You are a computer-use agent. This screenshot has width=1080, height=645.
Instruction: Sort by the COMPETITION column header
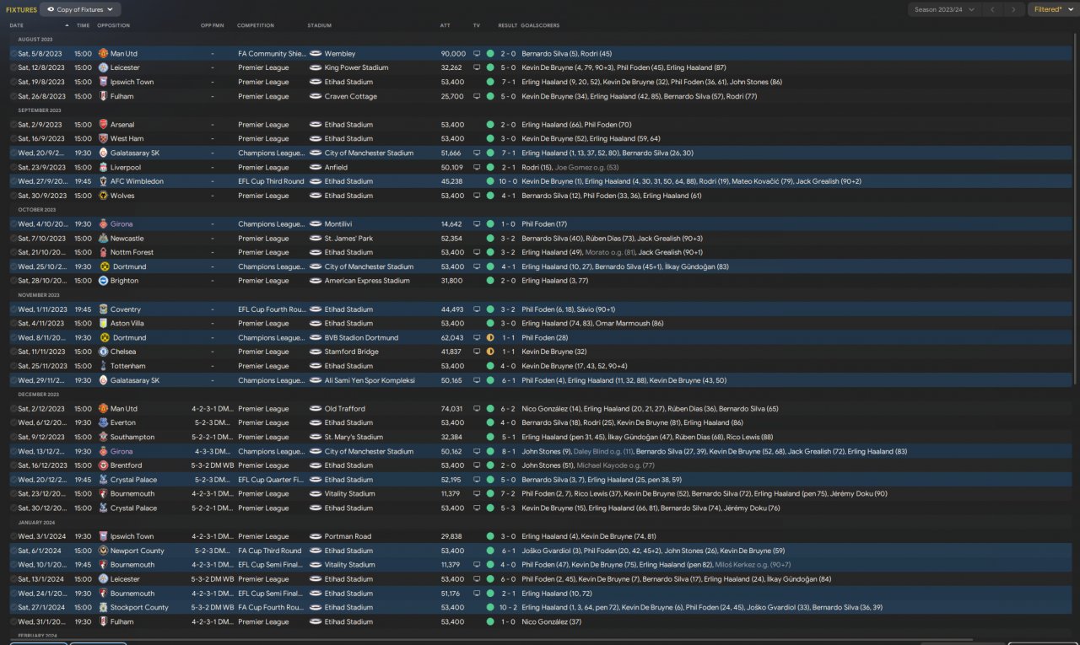click(256, 25)
